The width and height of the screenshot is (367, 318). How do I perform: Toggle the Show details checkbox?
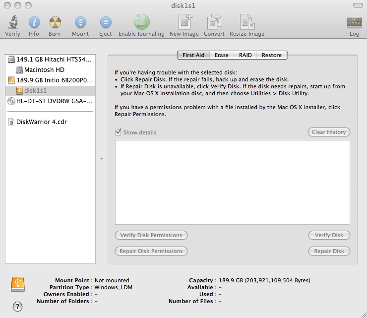(118, 132)
